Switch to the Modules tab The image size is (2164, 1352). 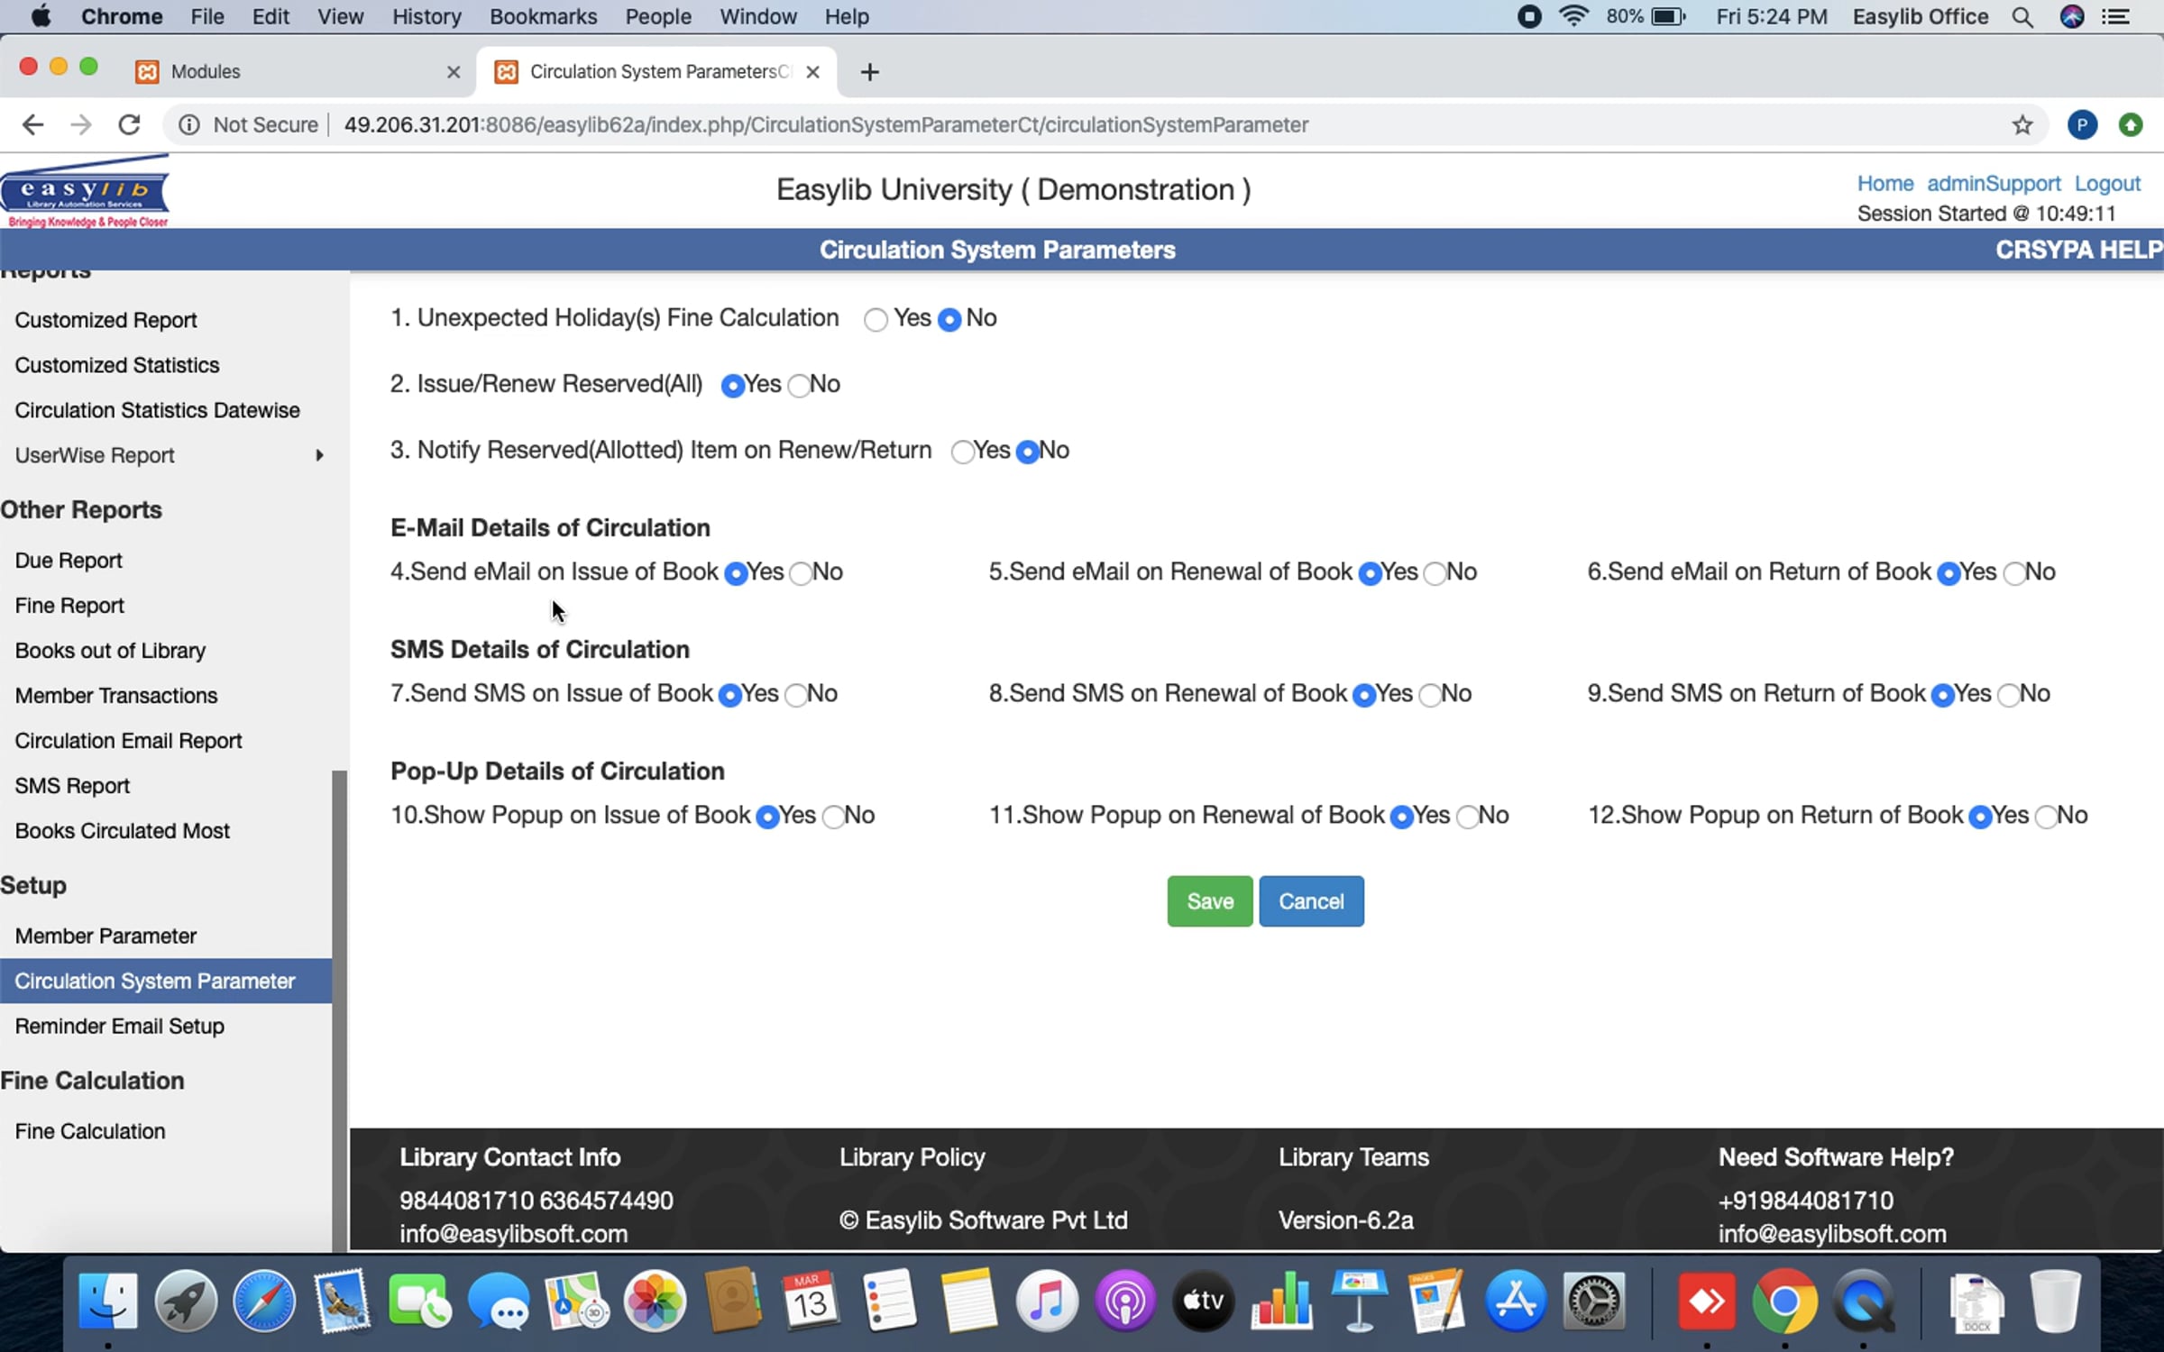298,71
